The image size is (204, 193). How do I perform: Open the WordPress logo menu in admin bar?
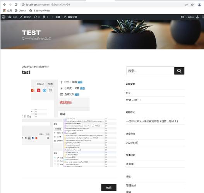[3, 17]
